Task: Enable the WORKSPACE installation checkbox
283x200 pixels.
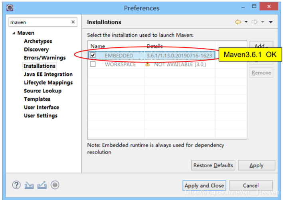Action: [x=93, y=64]
